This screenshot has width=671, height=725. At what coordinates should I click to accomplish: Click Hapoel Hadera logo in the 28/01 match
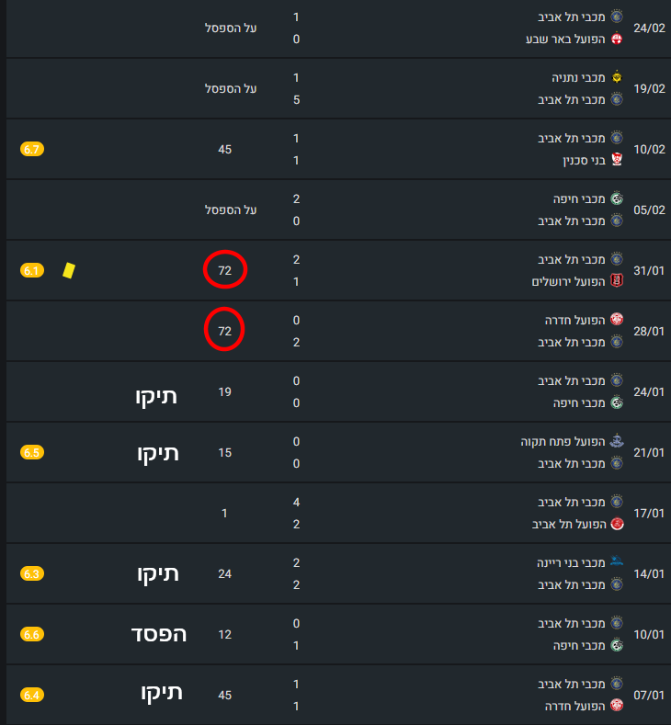(x=617, y=320)
